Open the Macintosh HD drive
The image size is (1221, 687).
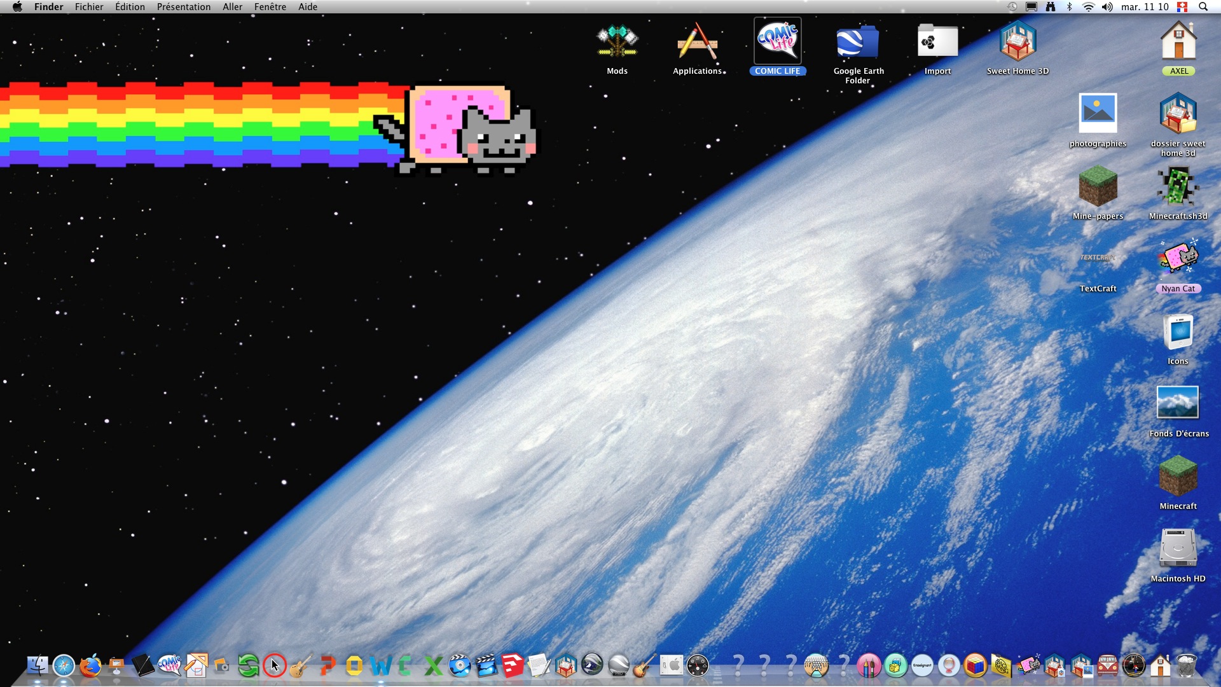(x=1178, y=548)
